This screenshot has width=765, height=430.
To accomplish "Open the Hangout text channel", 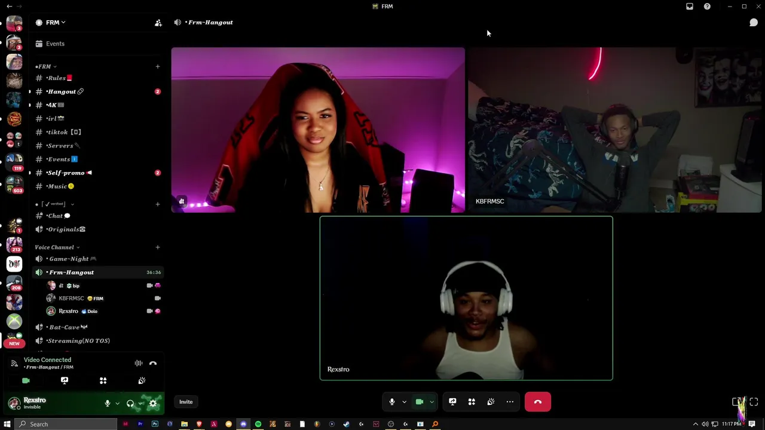I will pyautogui.click(x=97, y=91).
